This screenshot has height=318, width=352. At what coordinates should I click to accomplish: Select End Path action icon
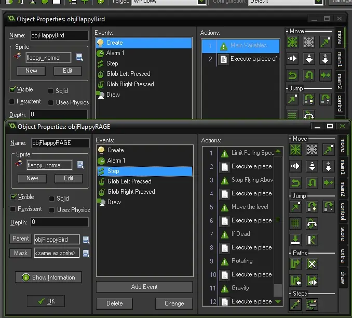[312, 264]
